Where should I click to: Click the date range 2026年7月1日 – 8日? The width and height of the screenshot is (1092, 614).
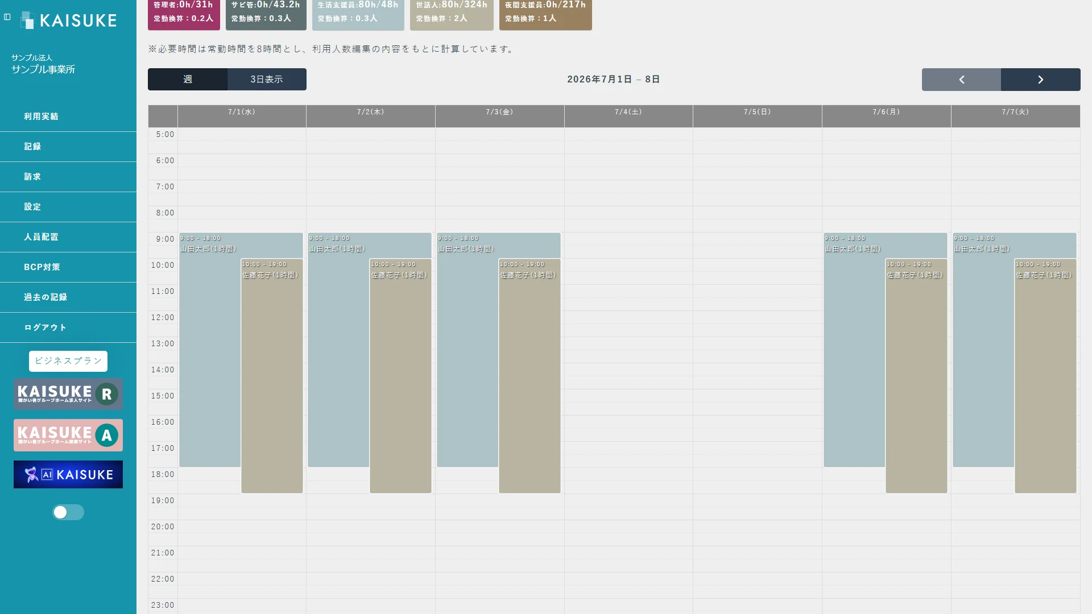(x=614, y=80)
